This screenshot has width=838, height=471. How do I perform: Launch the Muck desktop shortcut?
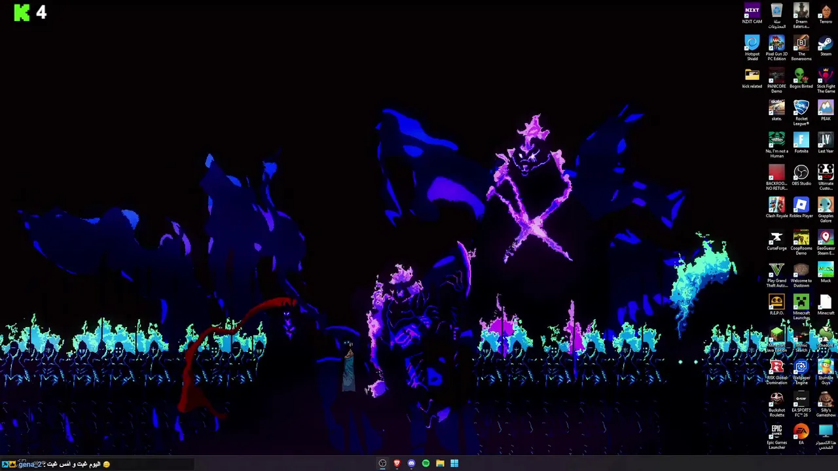826,273
